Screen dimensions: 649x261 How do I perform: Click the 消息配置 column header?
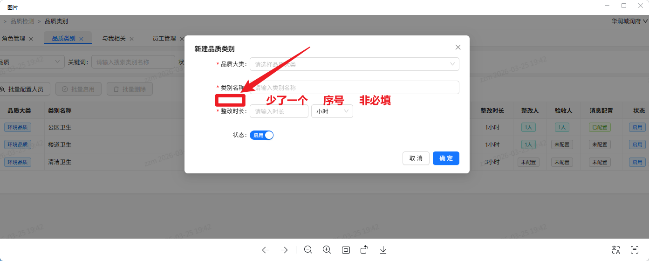point(601,110)
